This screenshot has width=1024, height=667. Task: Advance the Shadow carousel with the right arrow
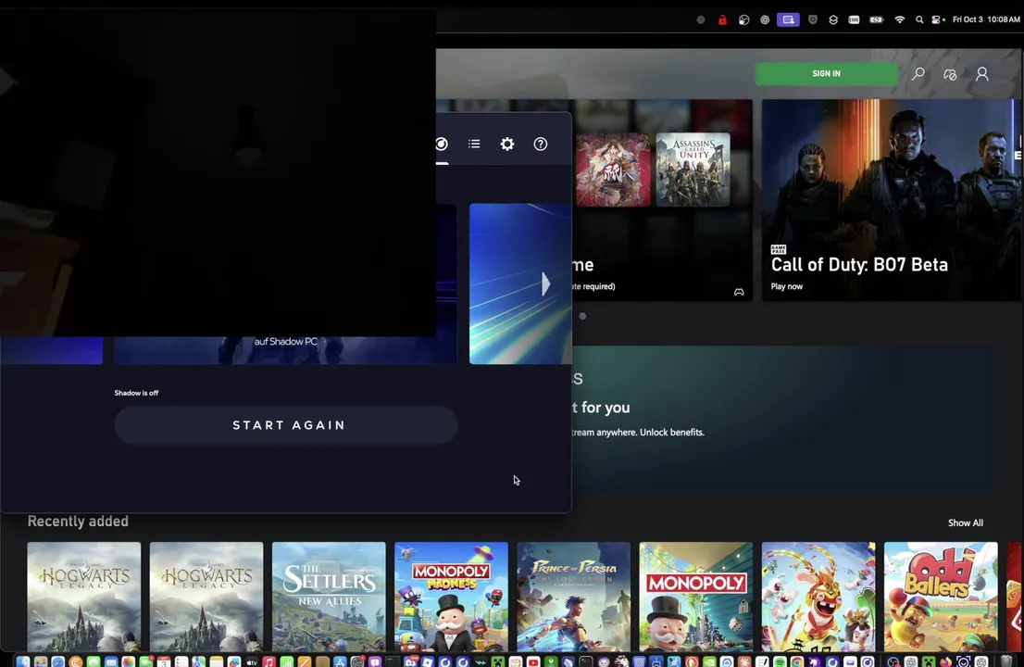pyautogui.click(x=545, y=284)
